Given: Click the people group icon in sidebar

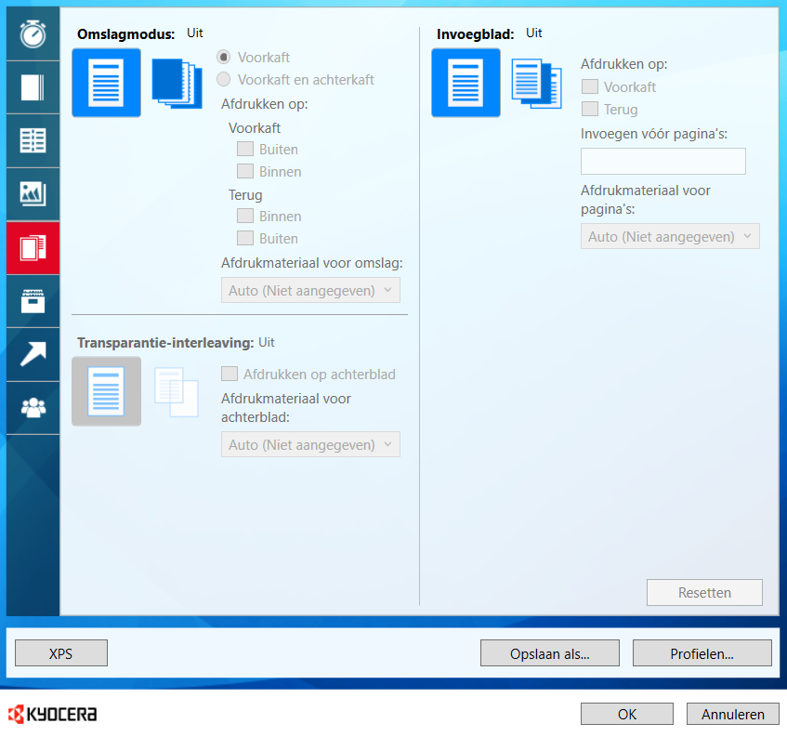Looking at the screenshot, I should click(x=33, y=408).
